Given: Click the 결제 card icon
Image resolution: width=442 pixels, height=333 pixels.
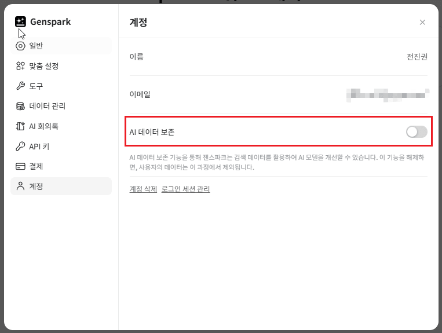Looking at the screenshot, I should coord(20,166).
